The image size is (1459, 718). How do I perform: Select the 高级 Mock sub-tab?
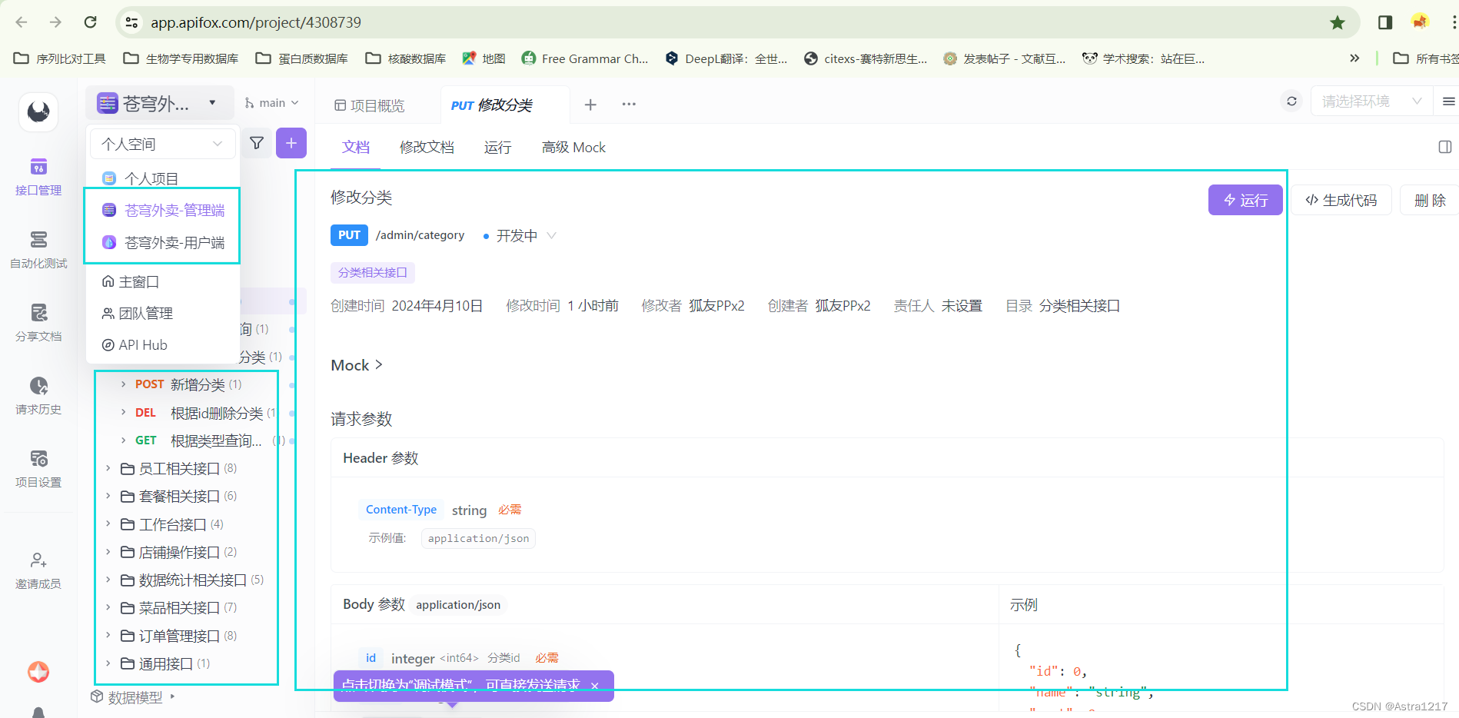(573, 147)
